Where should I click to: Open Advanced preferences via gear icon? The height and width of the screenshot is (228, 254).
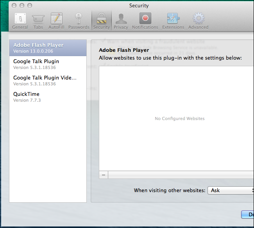coord(198,21)
